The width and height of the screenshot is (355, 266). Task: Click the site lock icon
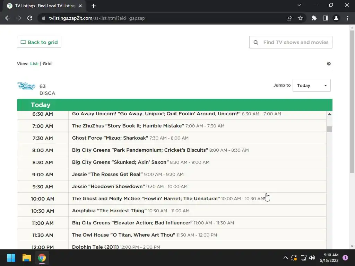[x=44, y=18]
